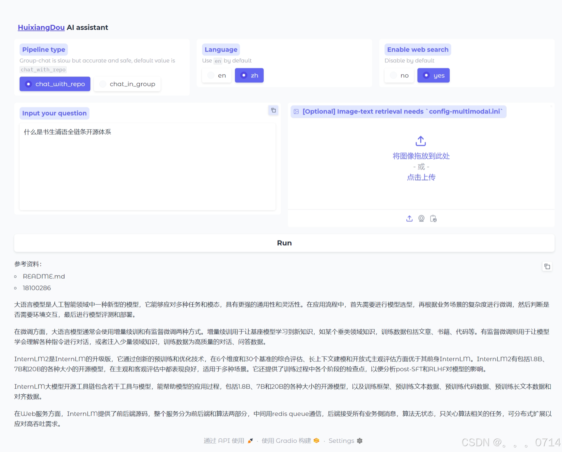Click the README.md reference item

[x=43, y=276]
